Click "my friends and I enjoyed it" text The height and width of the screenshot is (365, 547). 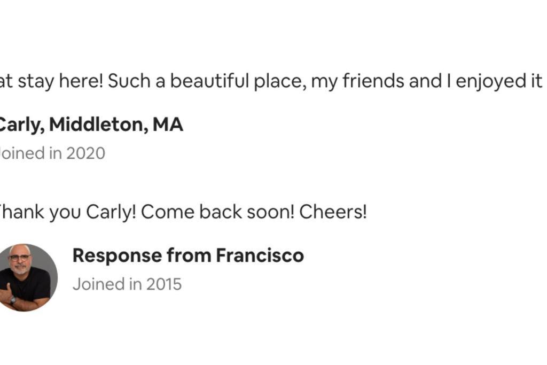[x=427, y=81]
